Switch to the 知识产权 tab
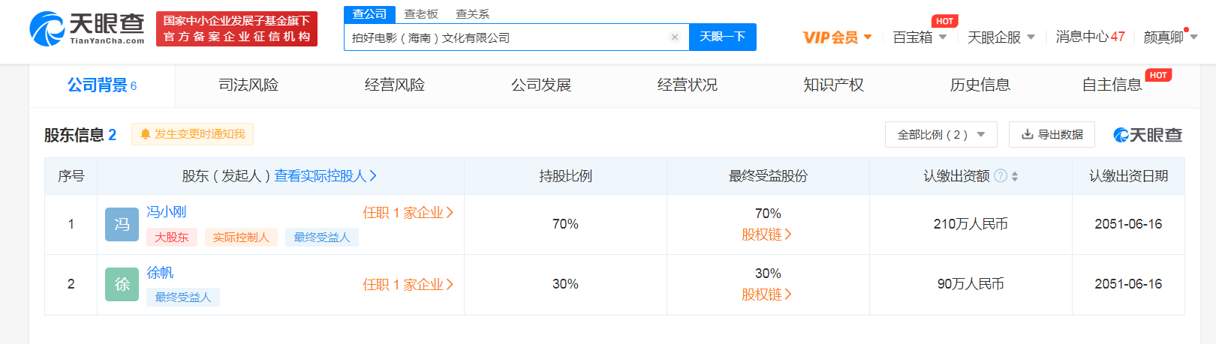 [833, 85]
